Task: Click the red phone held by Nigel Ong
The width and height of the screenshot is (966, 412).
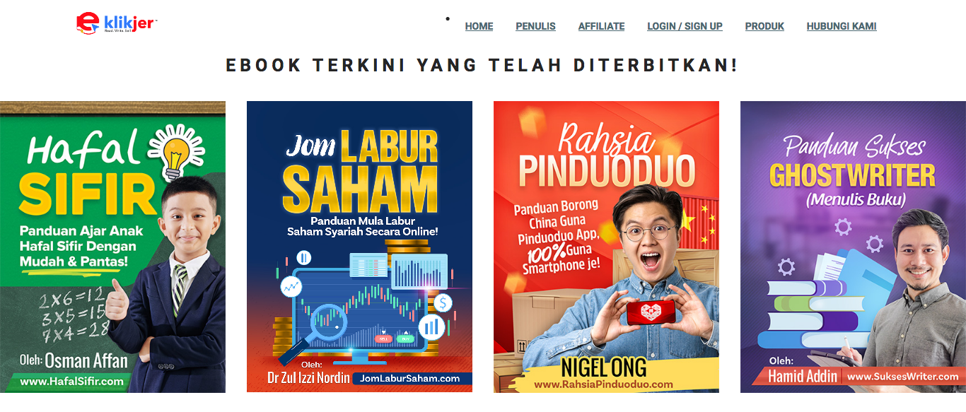Action: tap(649, 312)
